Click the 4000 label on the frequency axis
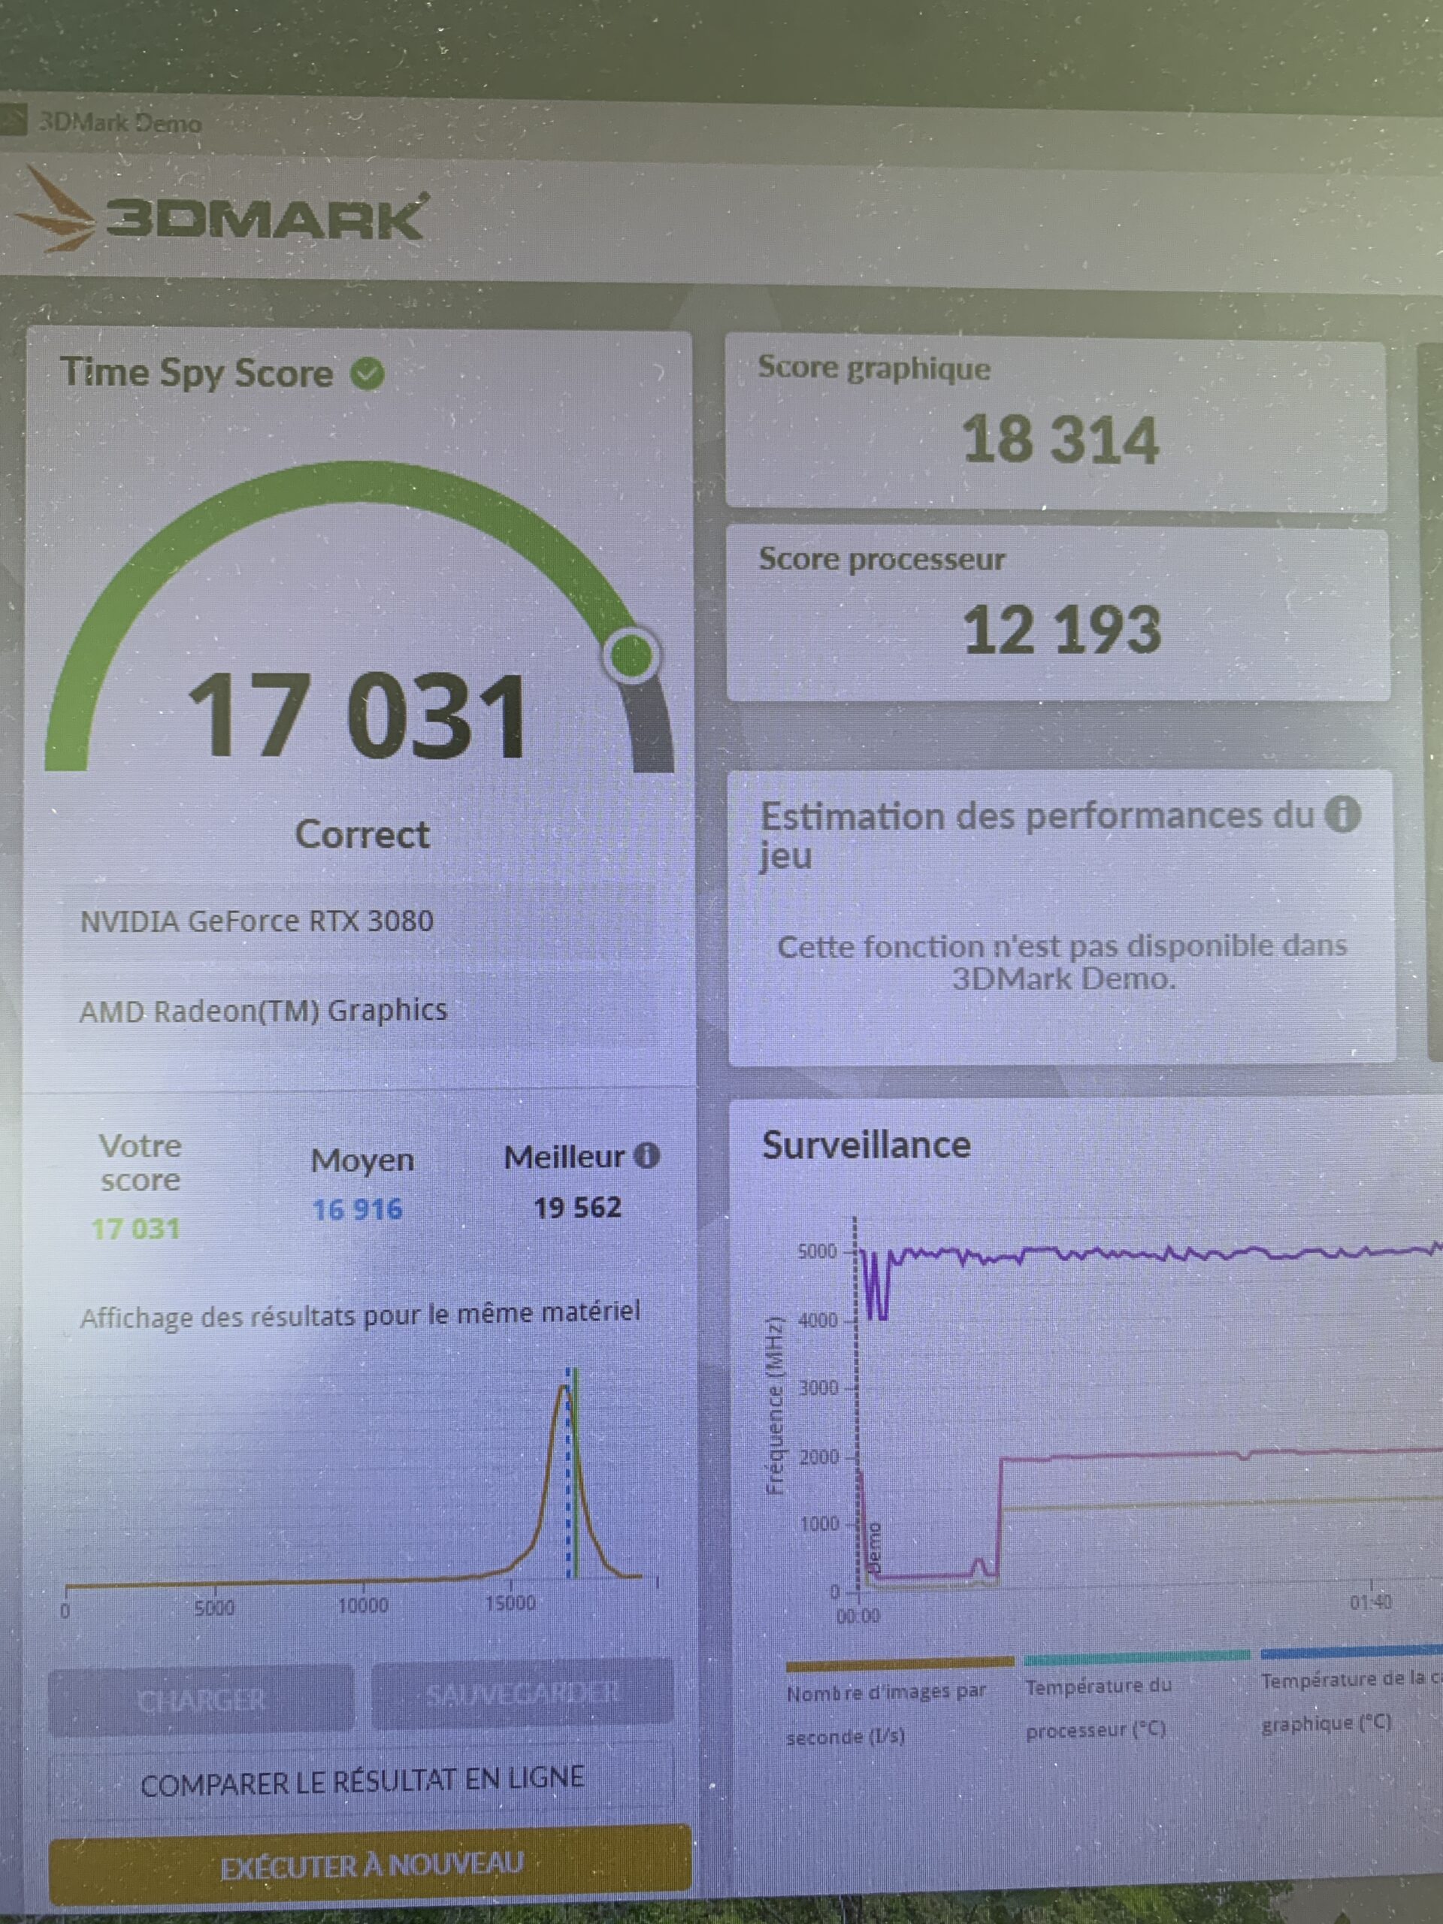The height and width of the screenshot is (1924, 1443). tap(818, 1320)
